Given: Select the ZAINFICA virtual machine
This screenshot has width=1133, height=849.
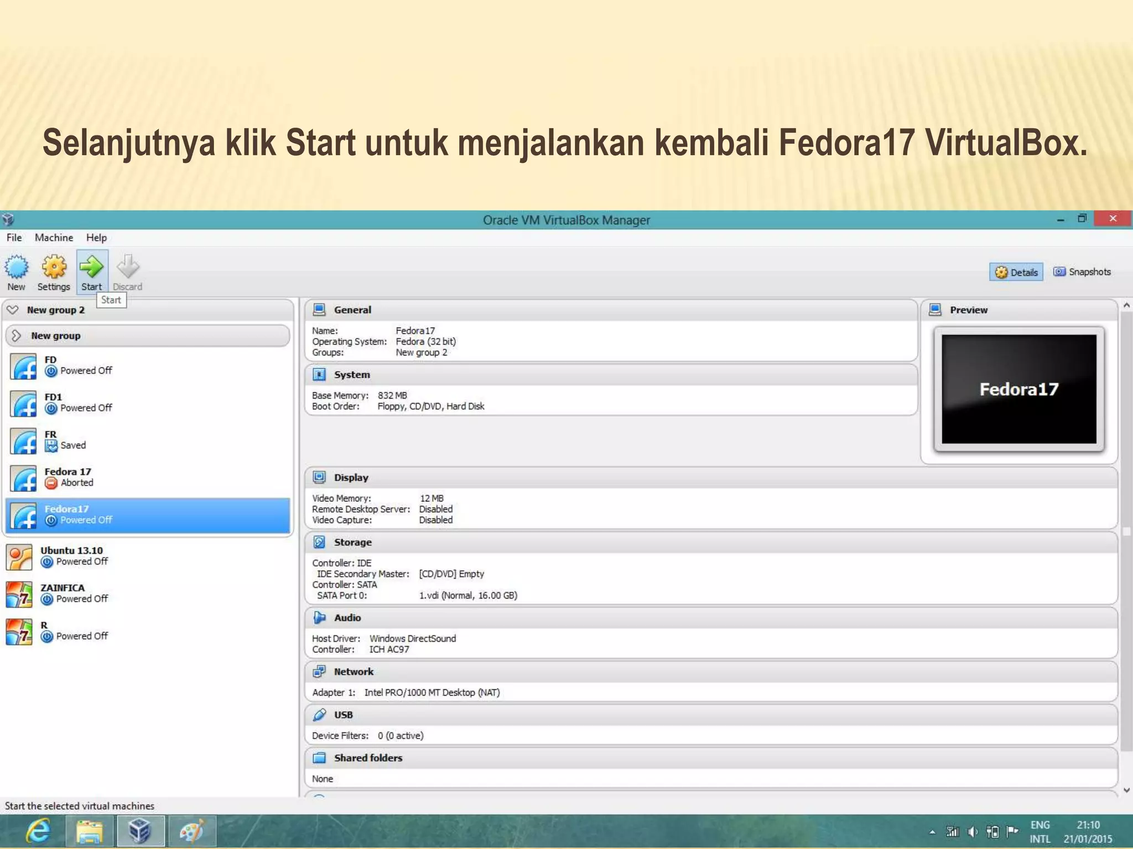Looking at the screenshot, I should 148,594.
